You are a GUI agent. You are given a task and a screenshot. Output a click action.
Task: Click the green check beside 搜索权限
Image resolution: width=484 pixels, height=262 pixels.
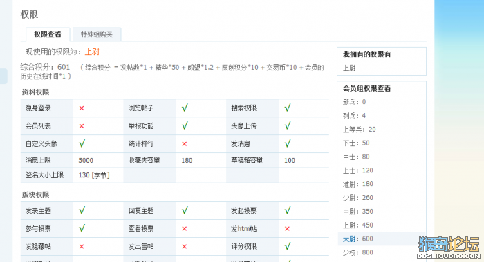[x=288, y=108]
